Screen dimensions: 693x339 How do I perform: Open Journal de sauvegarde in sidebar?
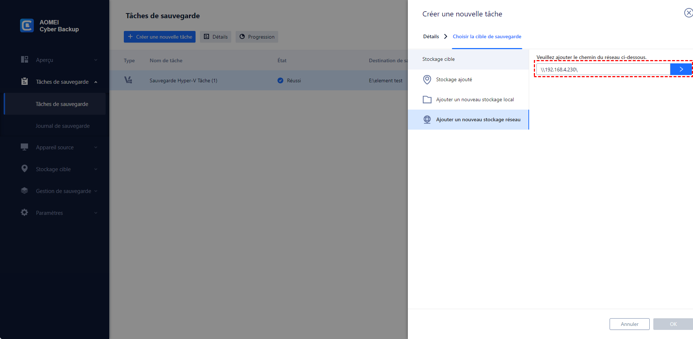[x=63, y=126]
